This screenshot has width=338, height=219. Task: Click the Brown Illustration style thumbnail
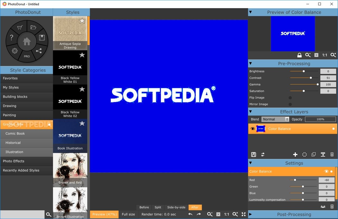coord(70,203)
